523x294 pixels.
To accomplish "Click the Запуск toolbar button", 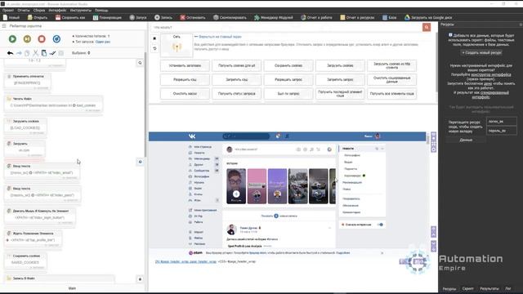I will point(138,17).
